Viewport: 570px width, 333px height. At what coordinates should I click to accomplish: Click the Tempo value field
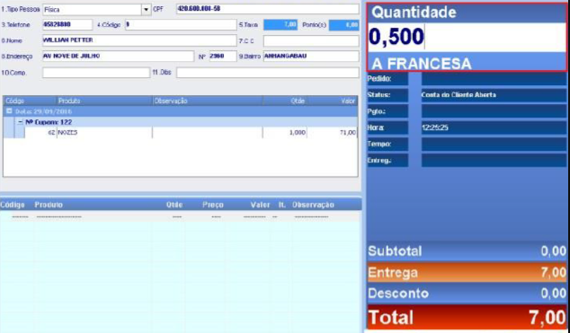pos(494,144)
